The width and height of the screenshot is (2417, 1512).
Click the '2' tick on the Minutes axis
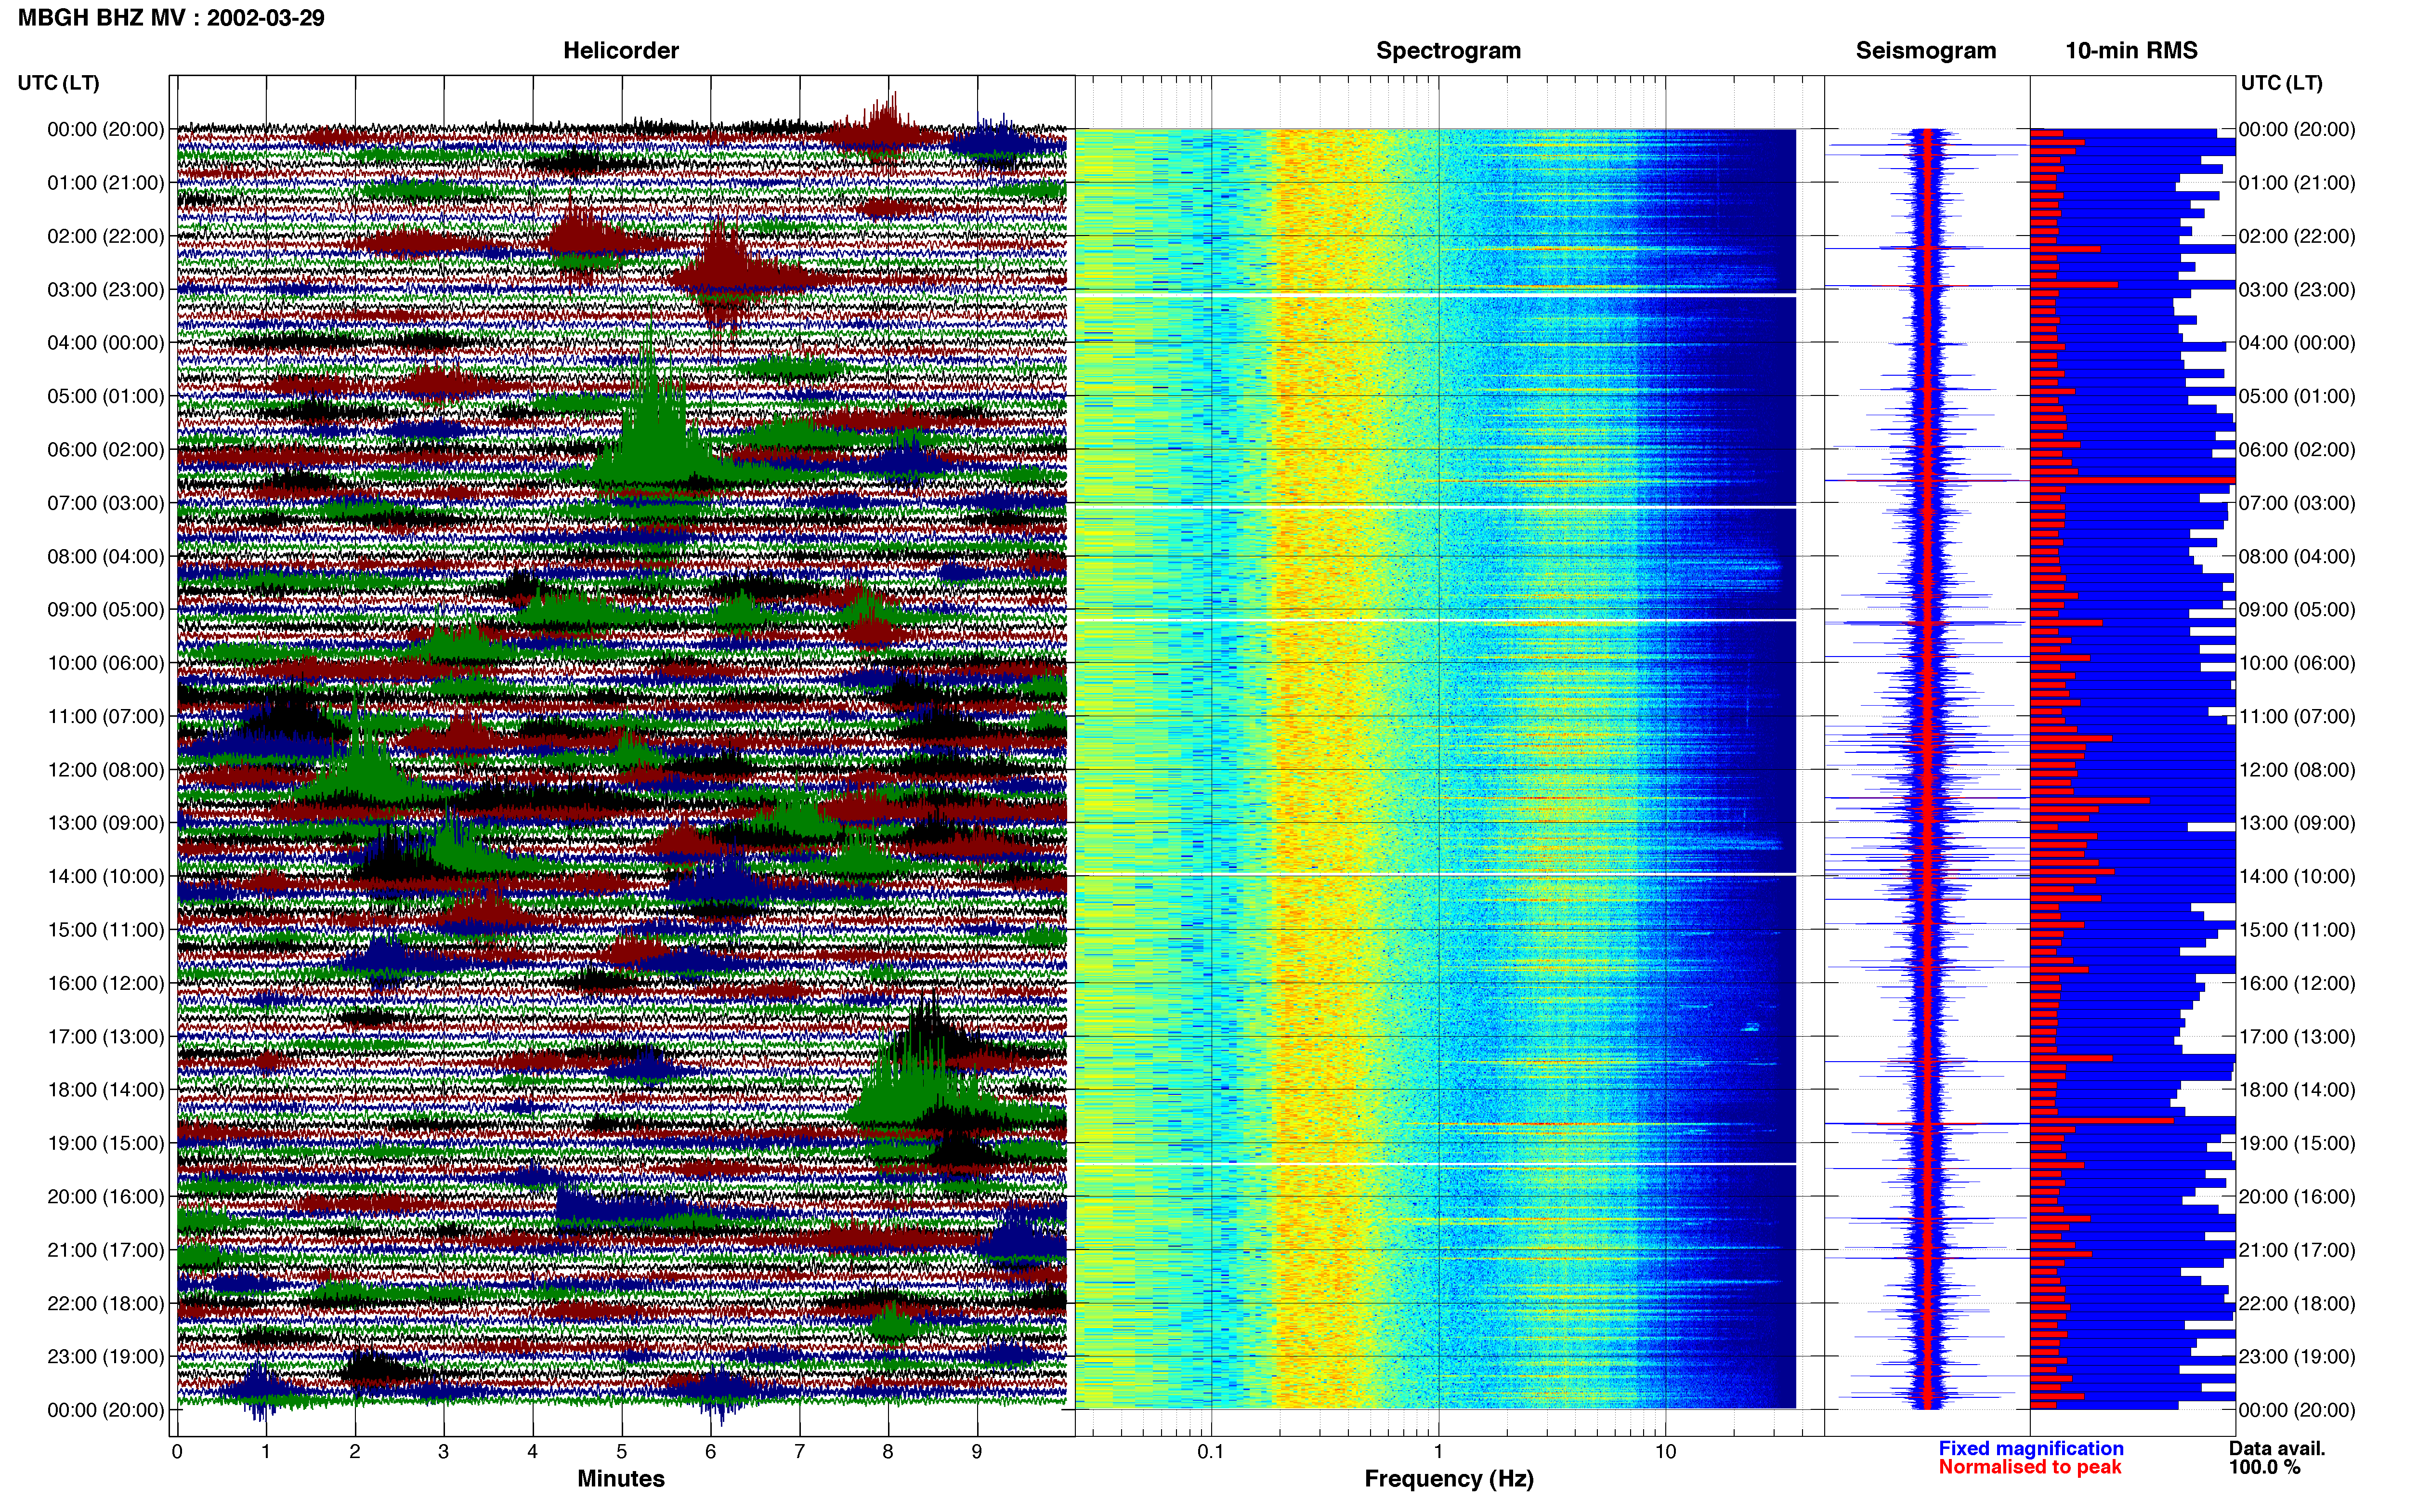(355, 1452)
